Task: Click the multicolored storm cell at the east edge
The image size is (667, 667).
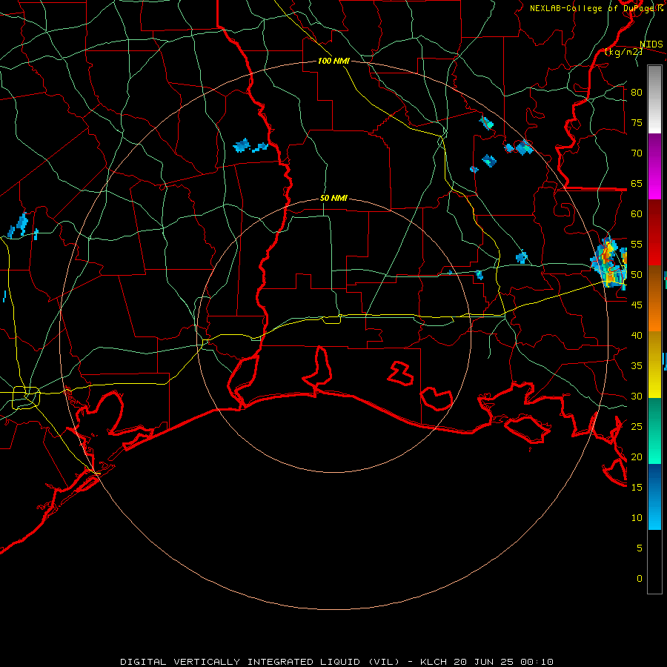Action: 609,262
